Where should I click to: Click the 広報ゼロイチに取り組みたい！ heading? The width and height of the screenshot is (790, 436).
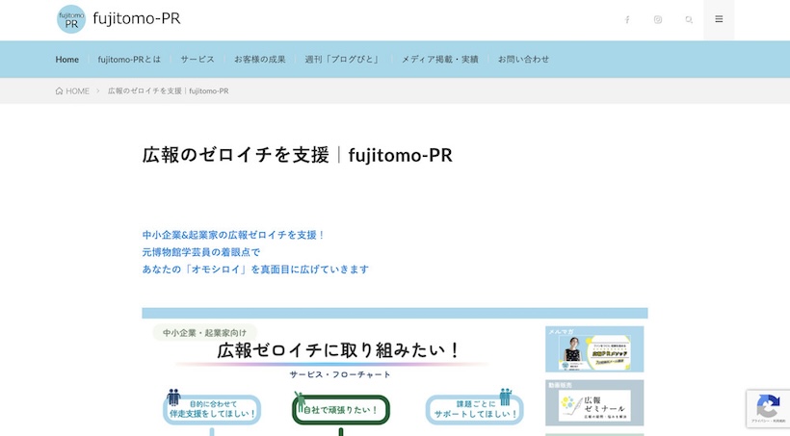point(338,350)
